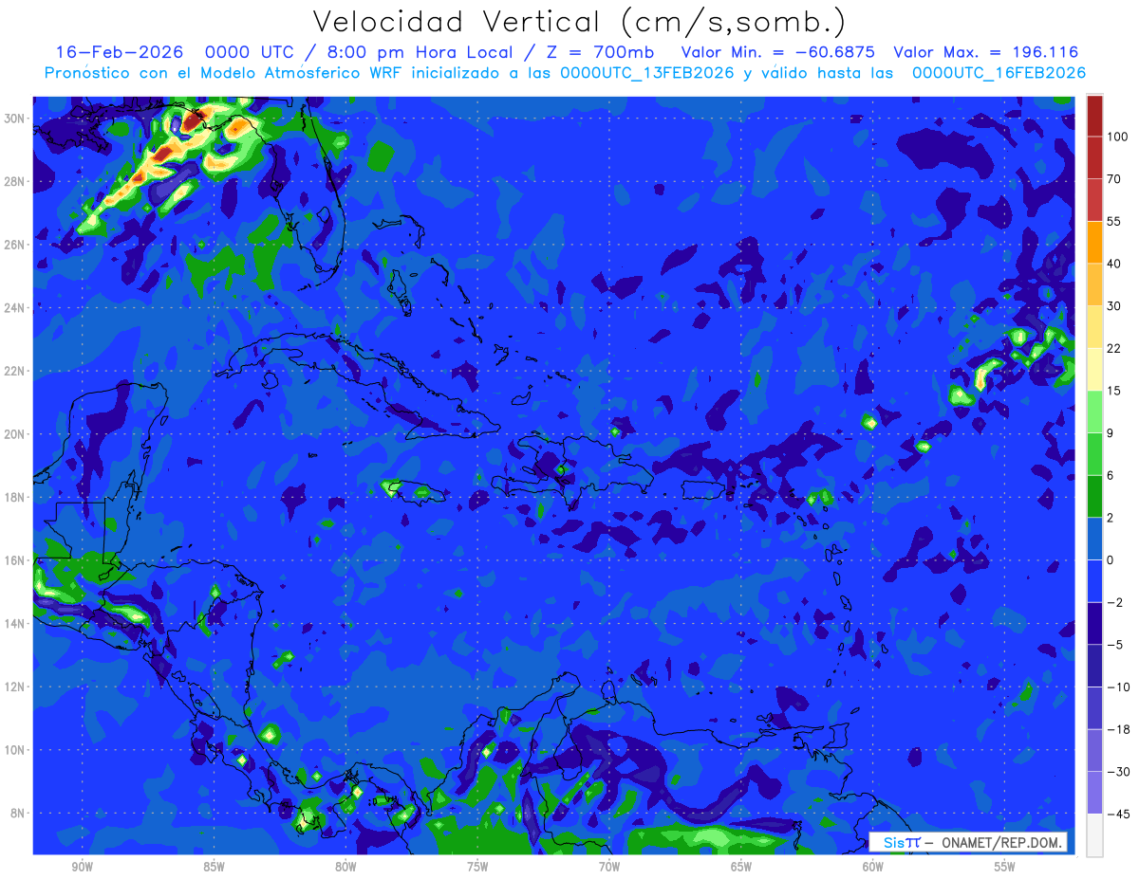Click the '9' colorbar label
The image size is (1139, 879).
1111,433
